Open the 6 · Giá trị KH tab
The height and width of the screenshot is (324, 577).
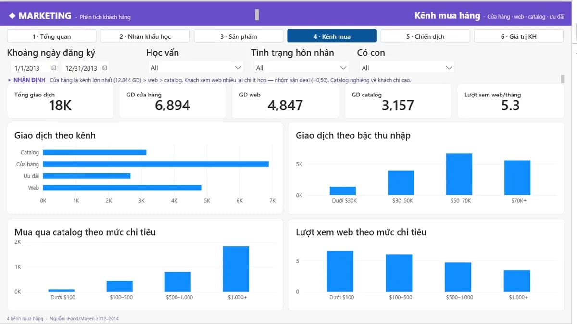518,36
